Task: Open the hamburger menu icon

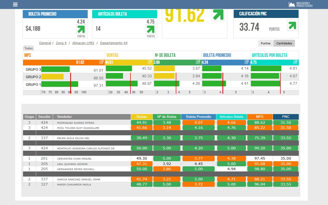Action: 15,4
